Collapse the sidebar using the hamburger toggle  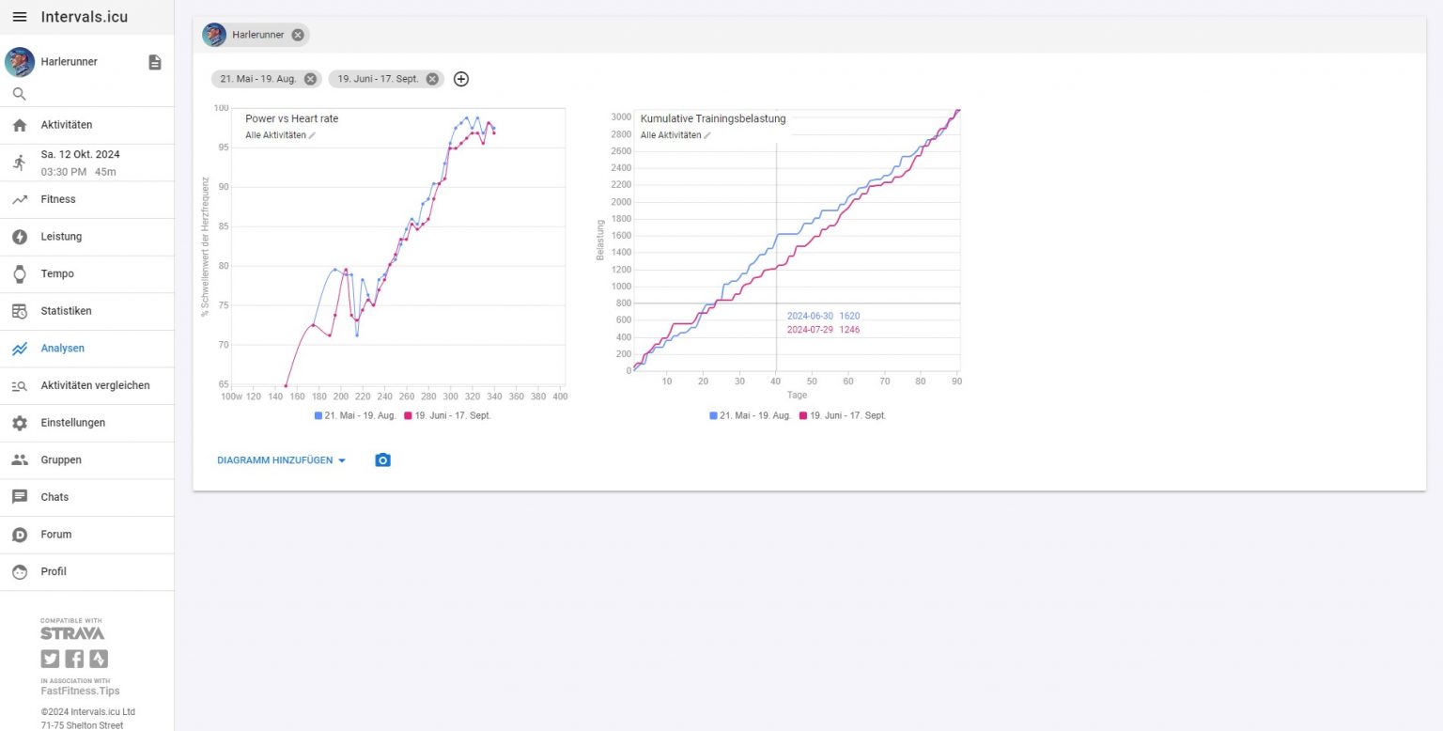19,16
